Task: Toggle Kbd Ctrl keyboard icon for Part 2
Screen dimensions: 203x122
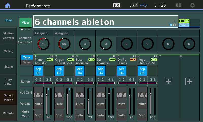Action: coord(59,93)
